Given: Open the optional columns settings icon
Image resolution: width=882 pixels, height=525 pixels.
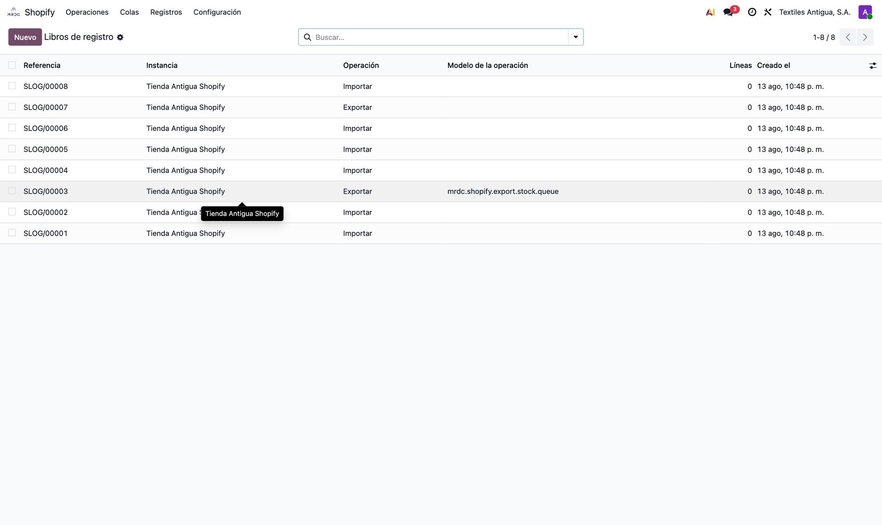Looking at the screenshot, I should [x=872, y=66].
